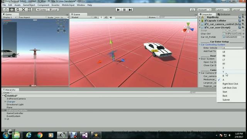The height and width of the screenshot is (139, 247).
Task: Adjust the Game view Scale slider
Action: coord(57,17)
